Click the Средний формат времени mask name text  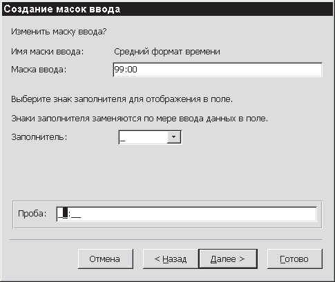tap(167, 52)
